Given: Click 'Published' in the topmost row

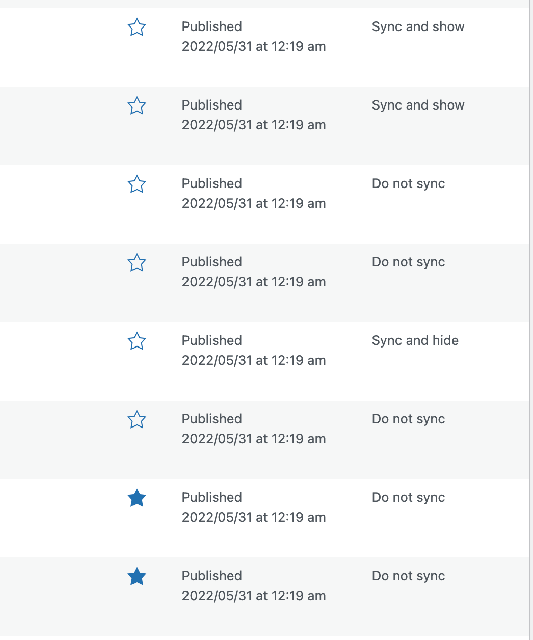Looking at the screenshot, I should click(212, 26).
